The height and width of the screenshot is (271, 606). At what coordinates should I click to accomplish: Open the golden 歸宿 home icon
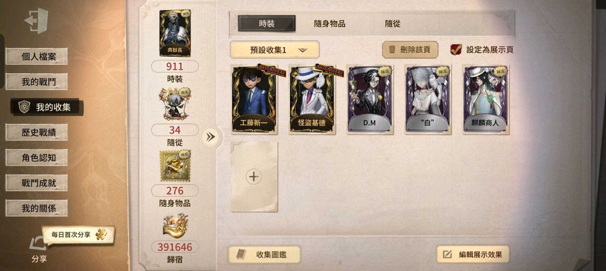(175, 226)
